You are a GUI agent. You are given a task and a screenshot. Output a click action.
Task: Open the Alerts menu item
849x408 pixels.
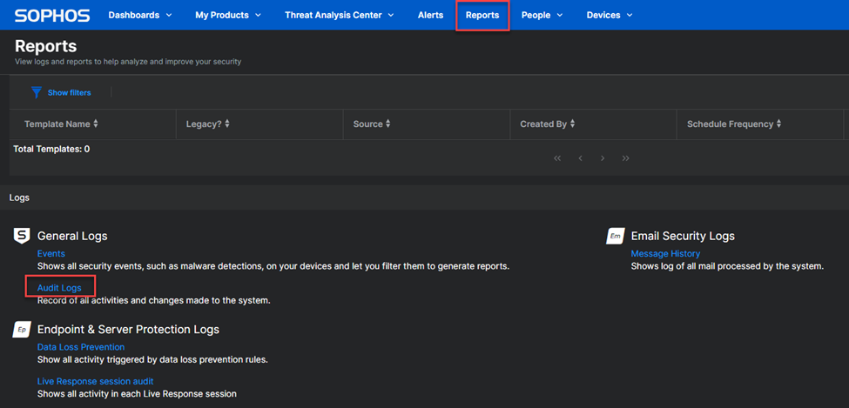[x=430, y=15]
